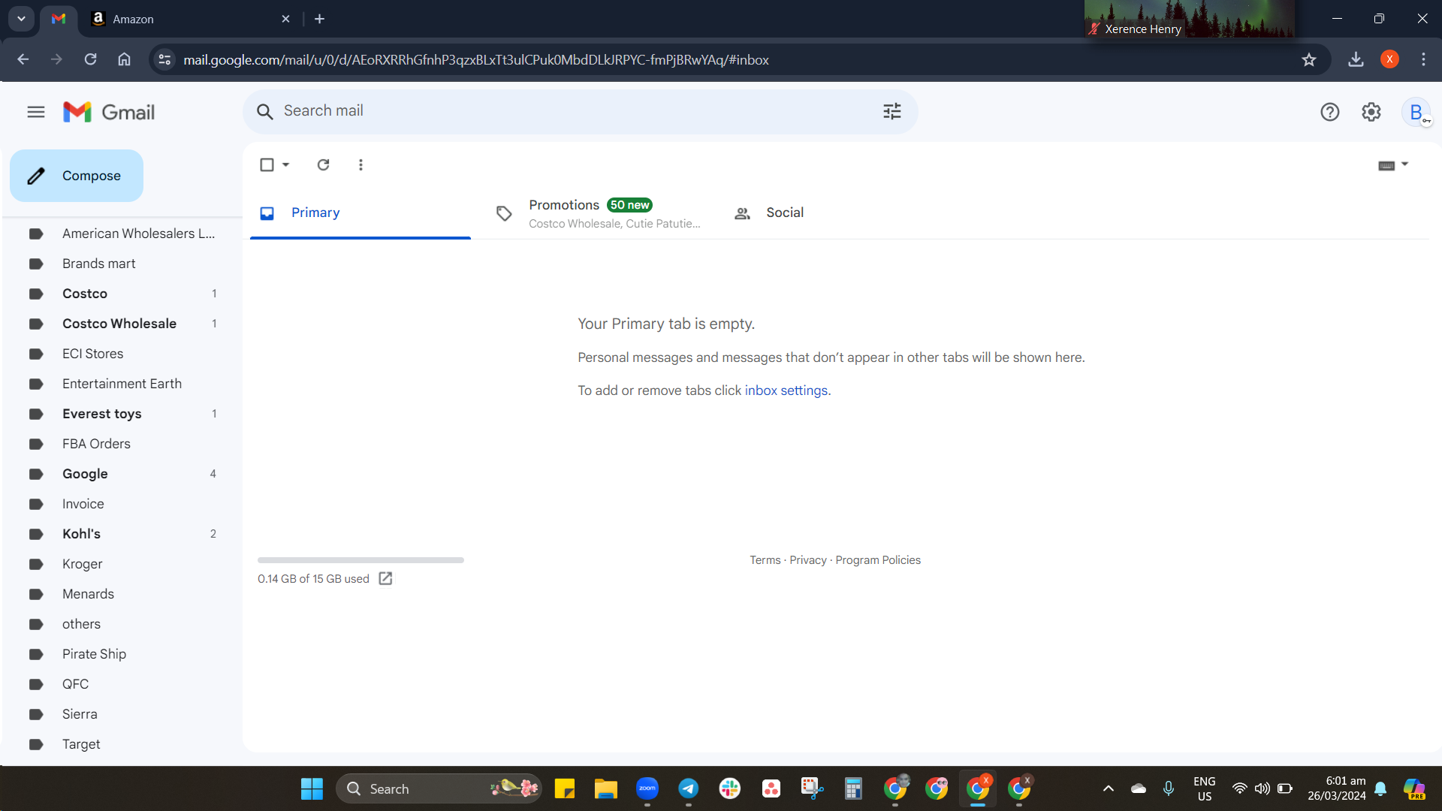1442x811 pixels.
Task: Switch to the Gmail browser tab
Action: pos(59,19)
